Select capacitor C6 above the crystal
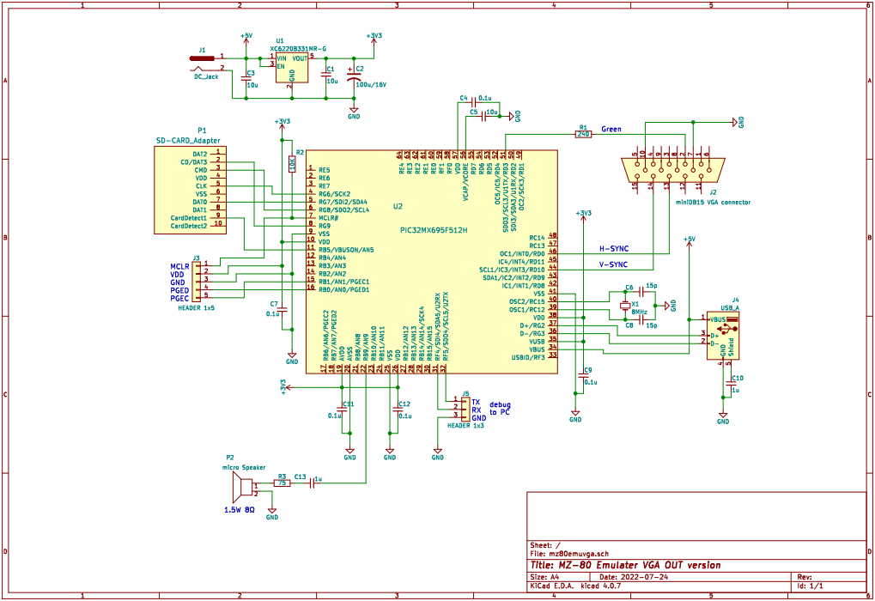875x601 pixels. pos(641,291)
